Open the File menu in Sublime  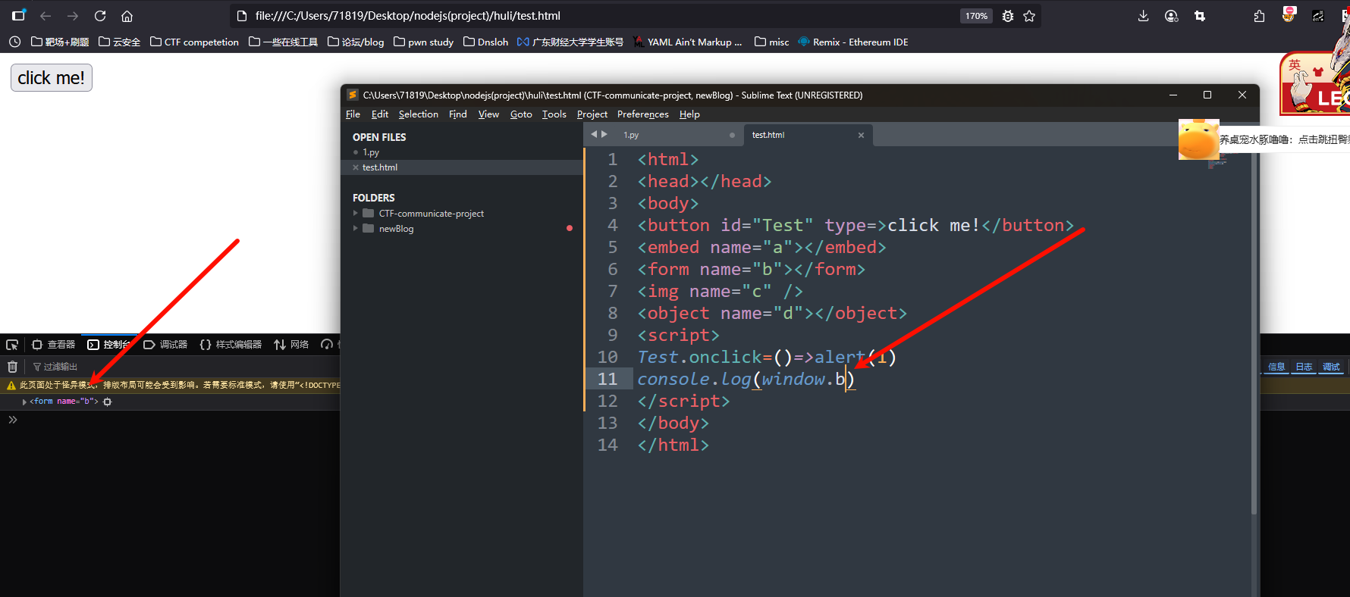tap(353, 114)
